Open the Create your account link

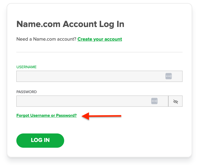tap(100, 39)
